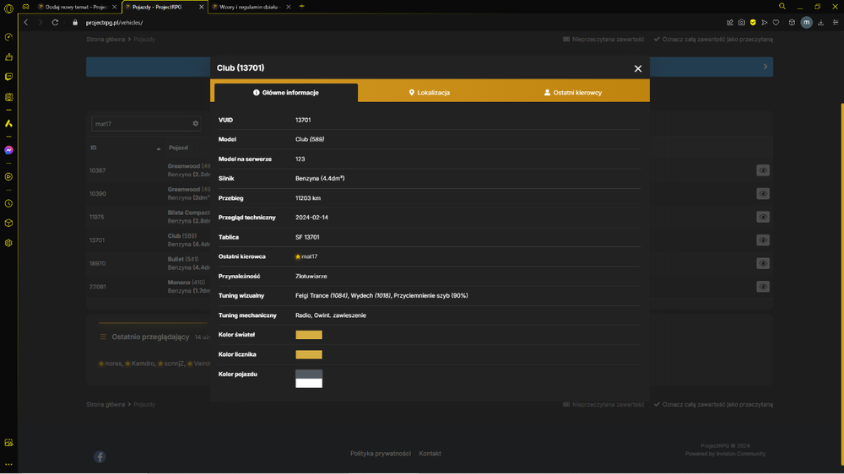Bookmark page with heart icon
The image size is (844, 474).
(x=776, y=23)
